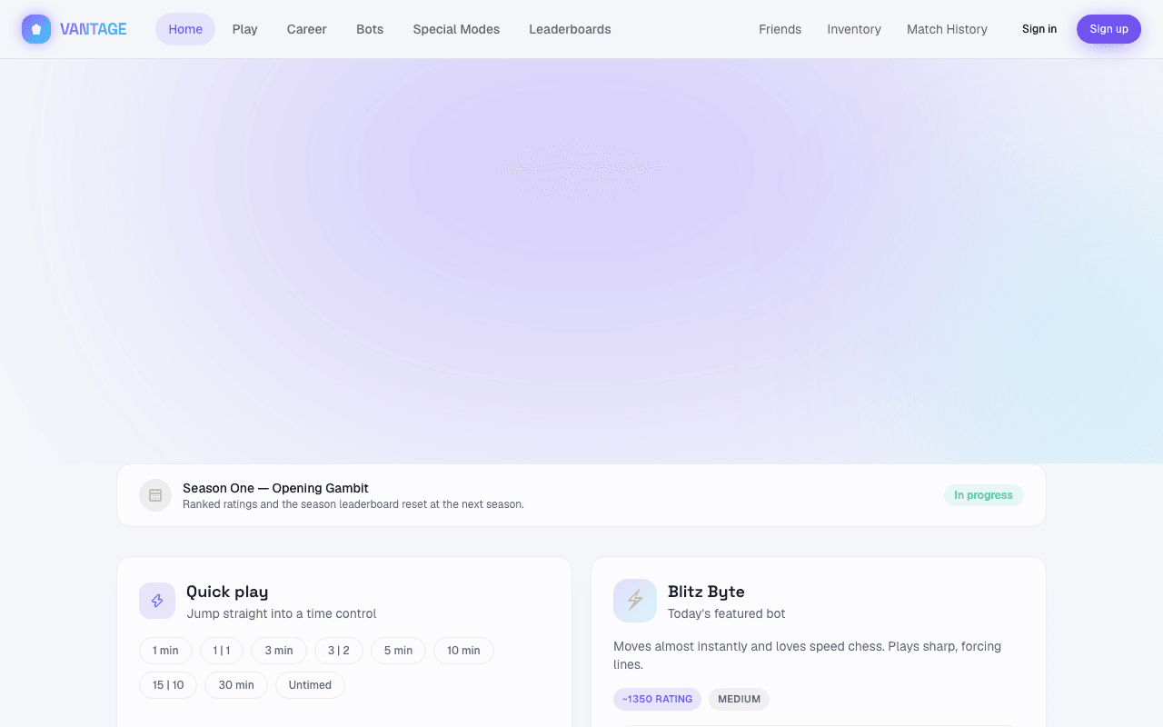
Task: Click the Blitz Byte heading
Action: coord(706,592)
